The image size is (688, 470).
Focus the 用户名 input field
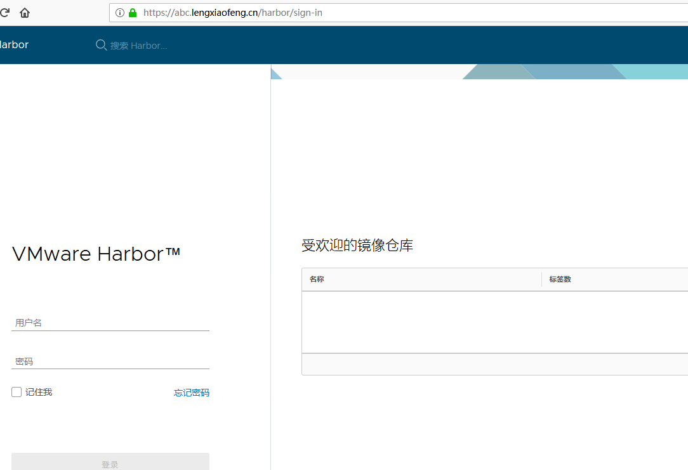(110, 323)
